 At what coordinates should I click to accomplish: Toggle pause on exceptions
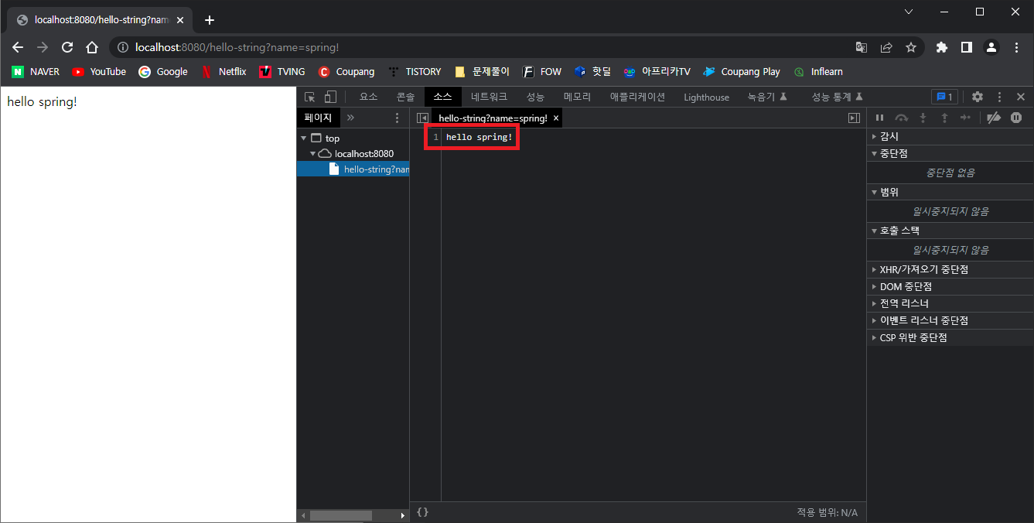(1016, 118)
